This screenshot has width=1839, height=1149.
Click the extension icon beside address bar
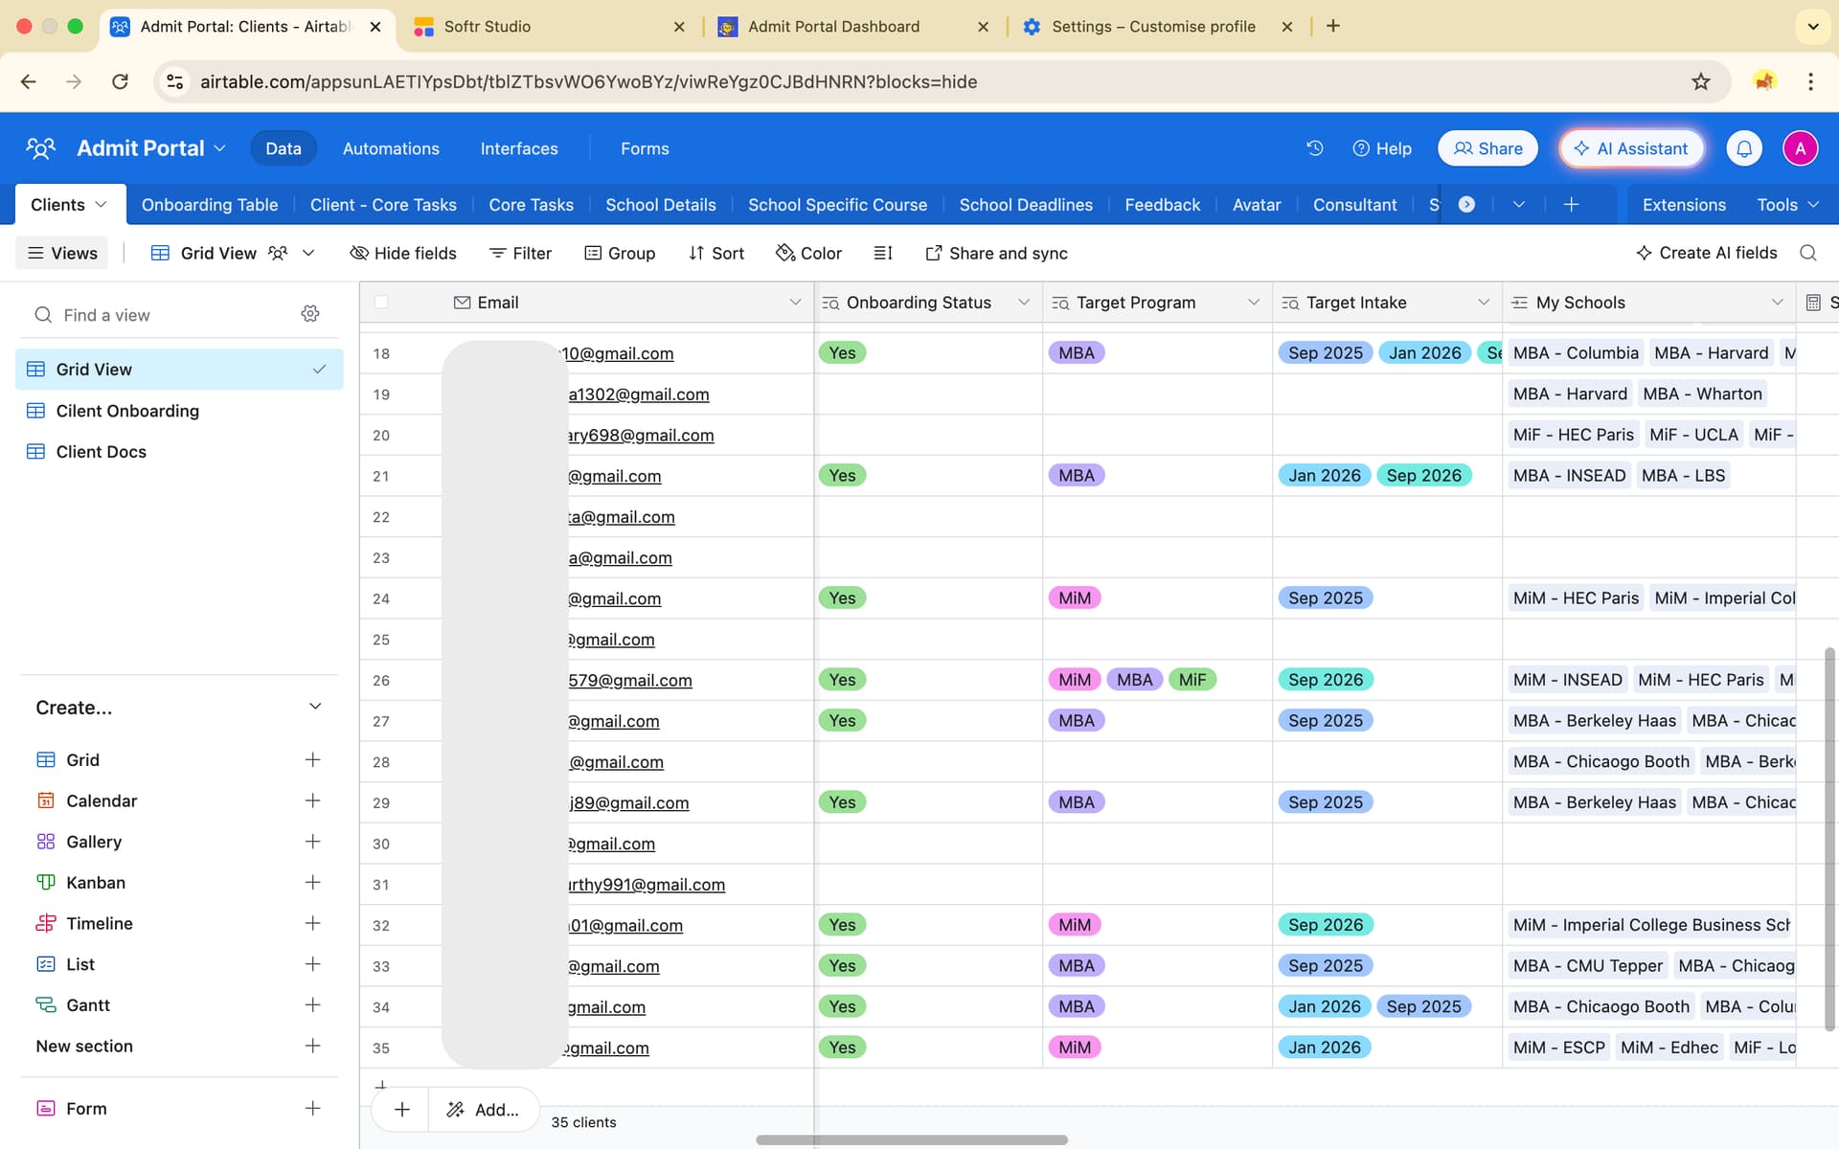coord(1764,81)
